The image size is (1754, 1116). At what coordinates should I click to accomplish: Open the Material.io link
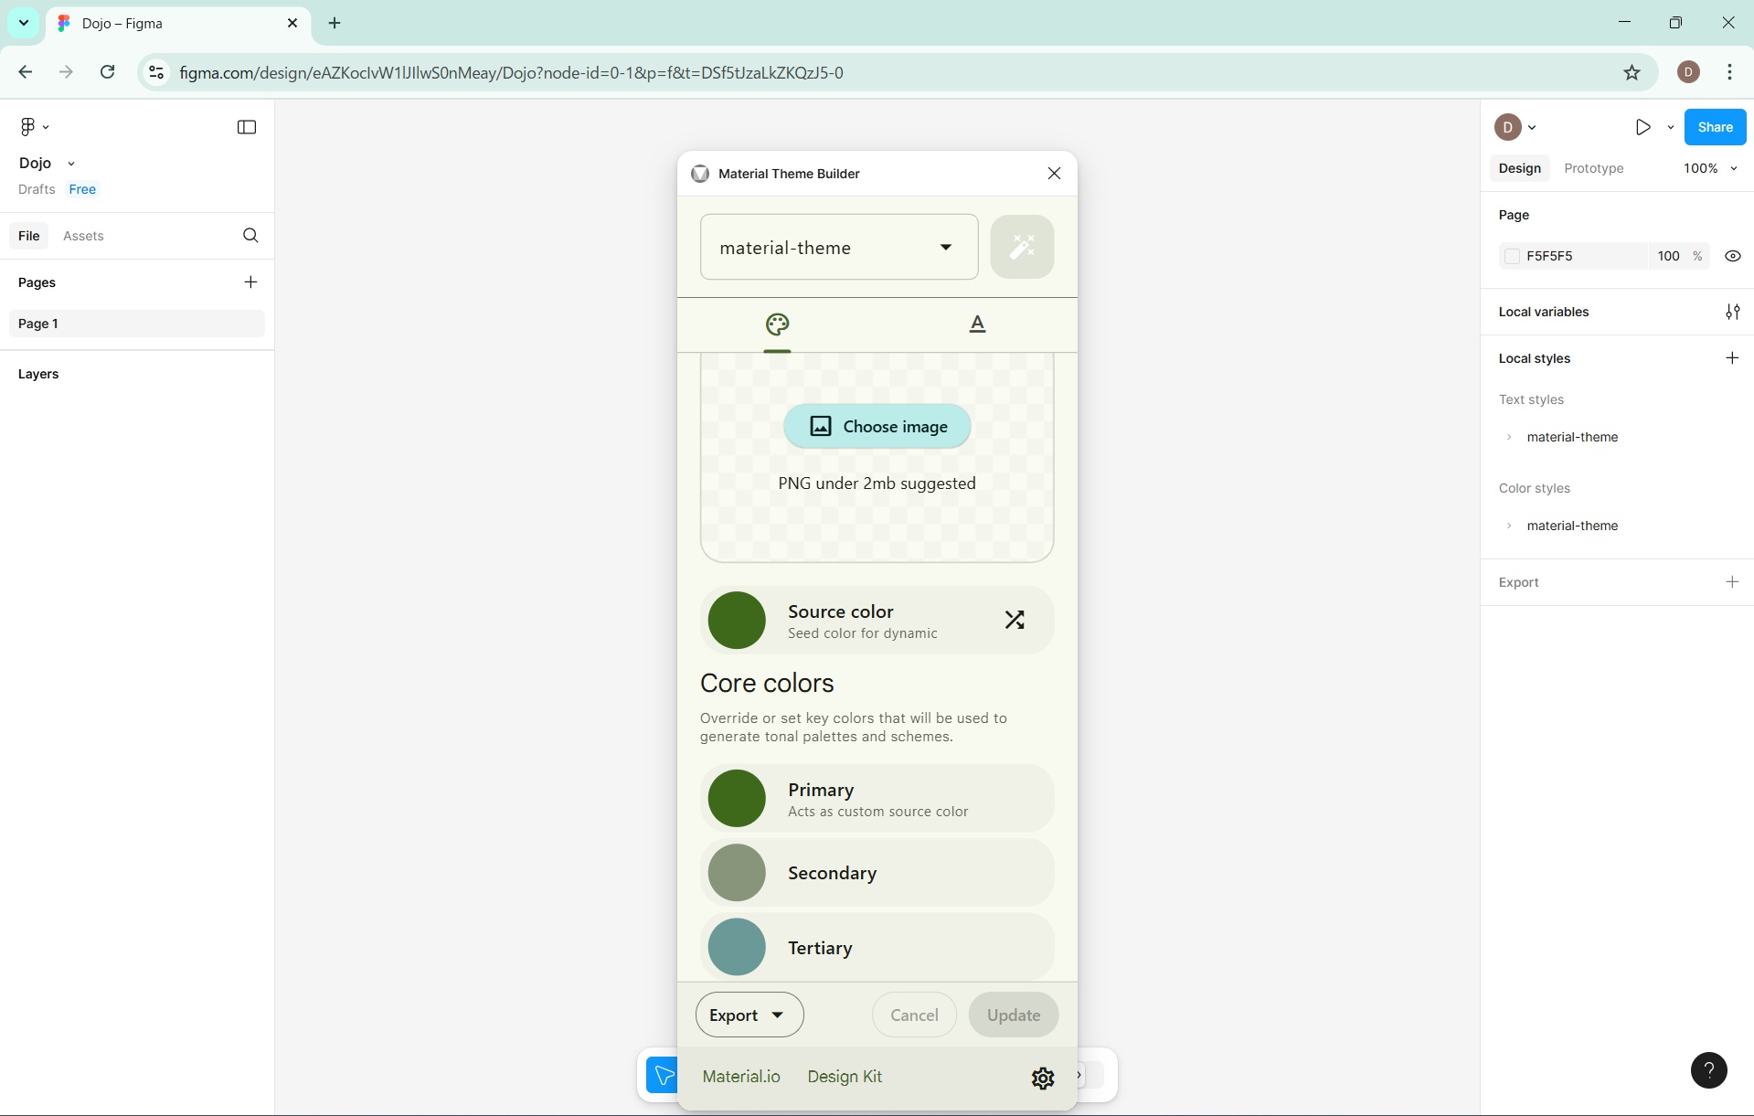(741, 1077)
